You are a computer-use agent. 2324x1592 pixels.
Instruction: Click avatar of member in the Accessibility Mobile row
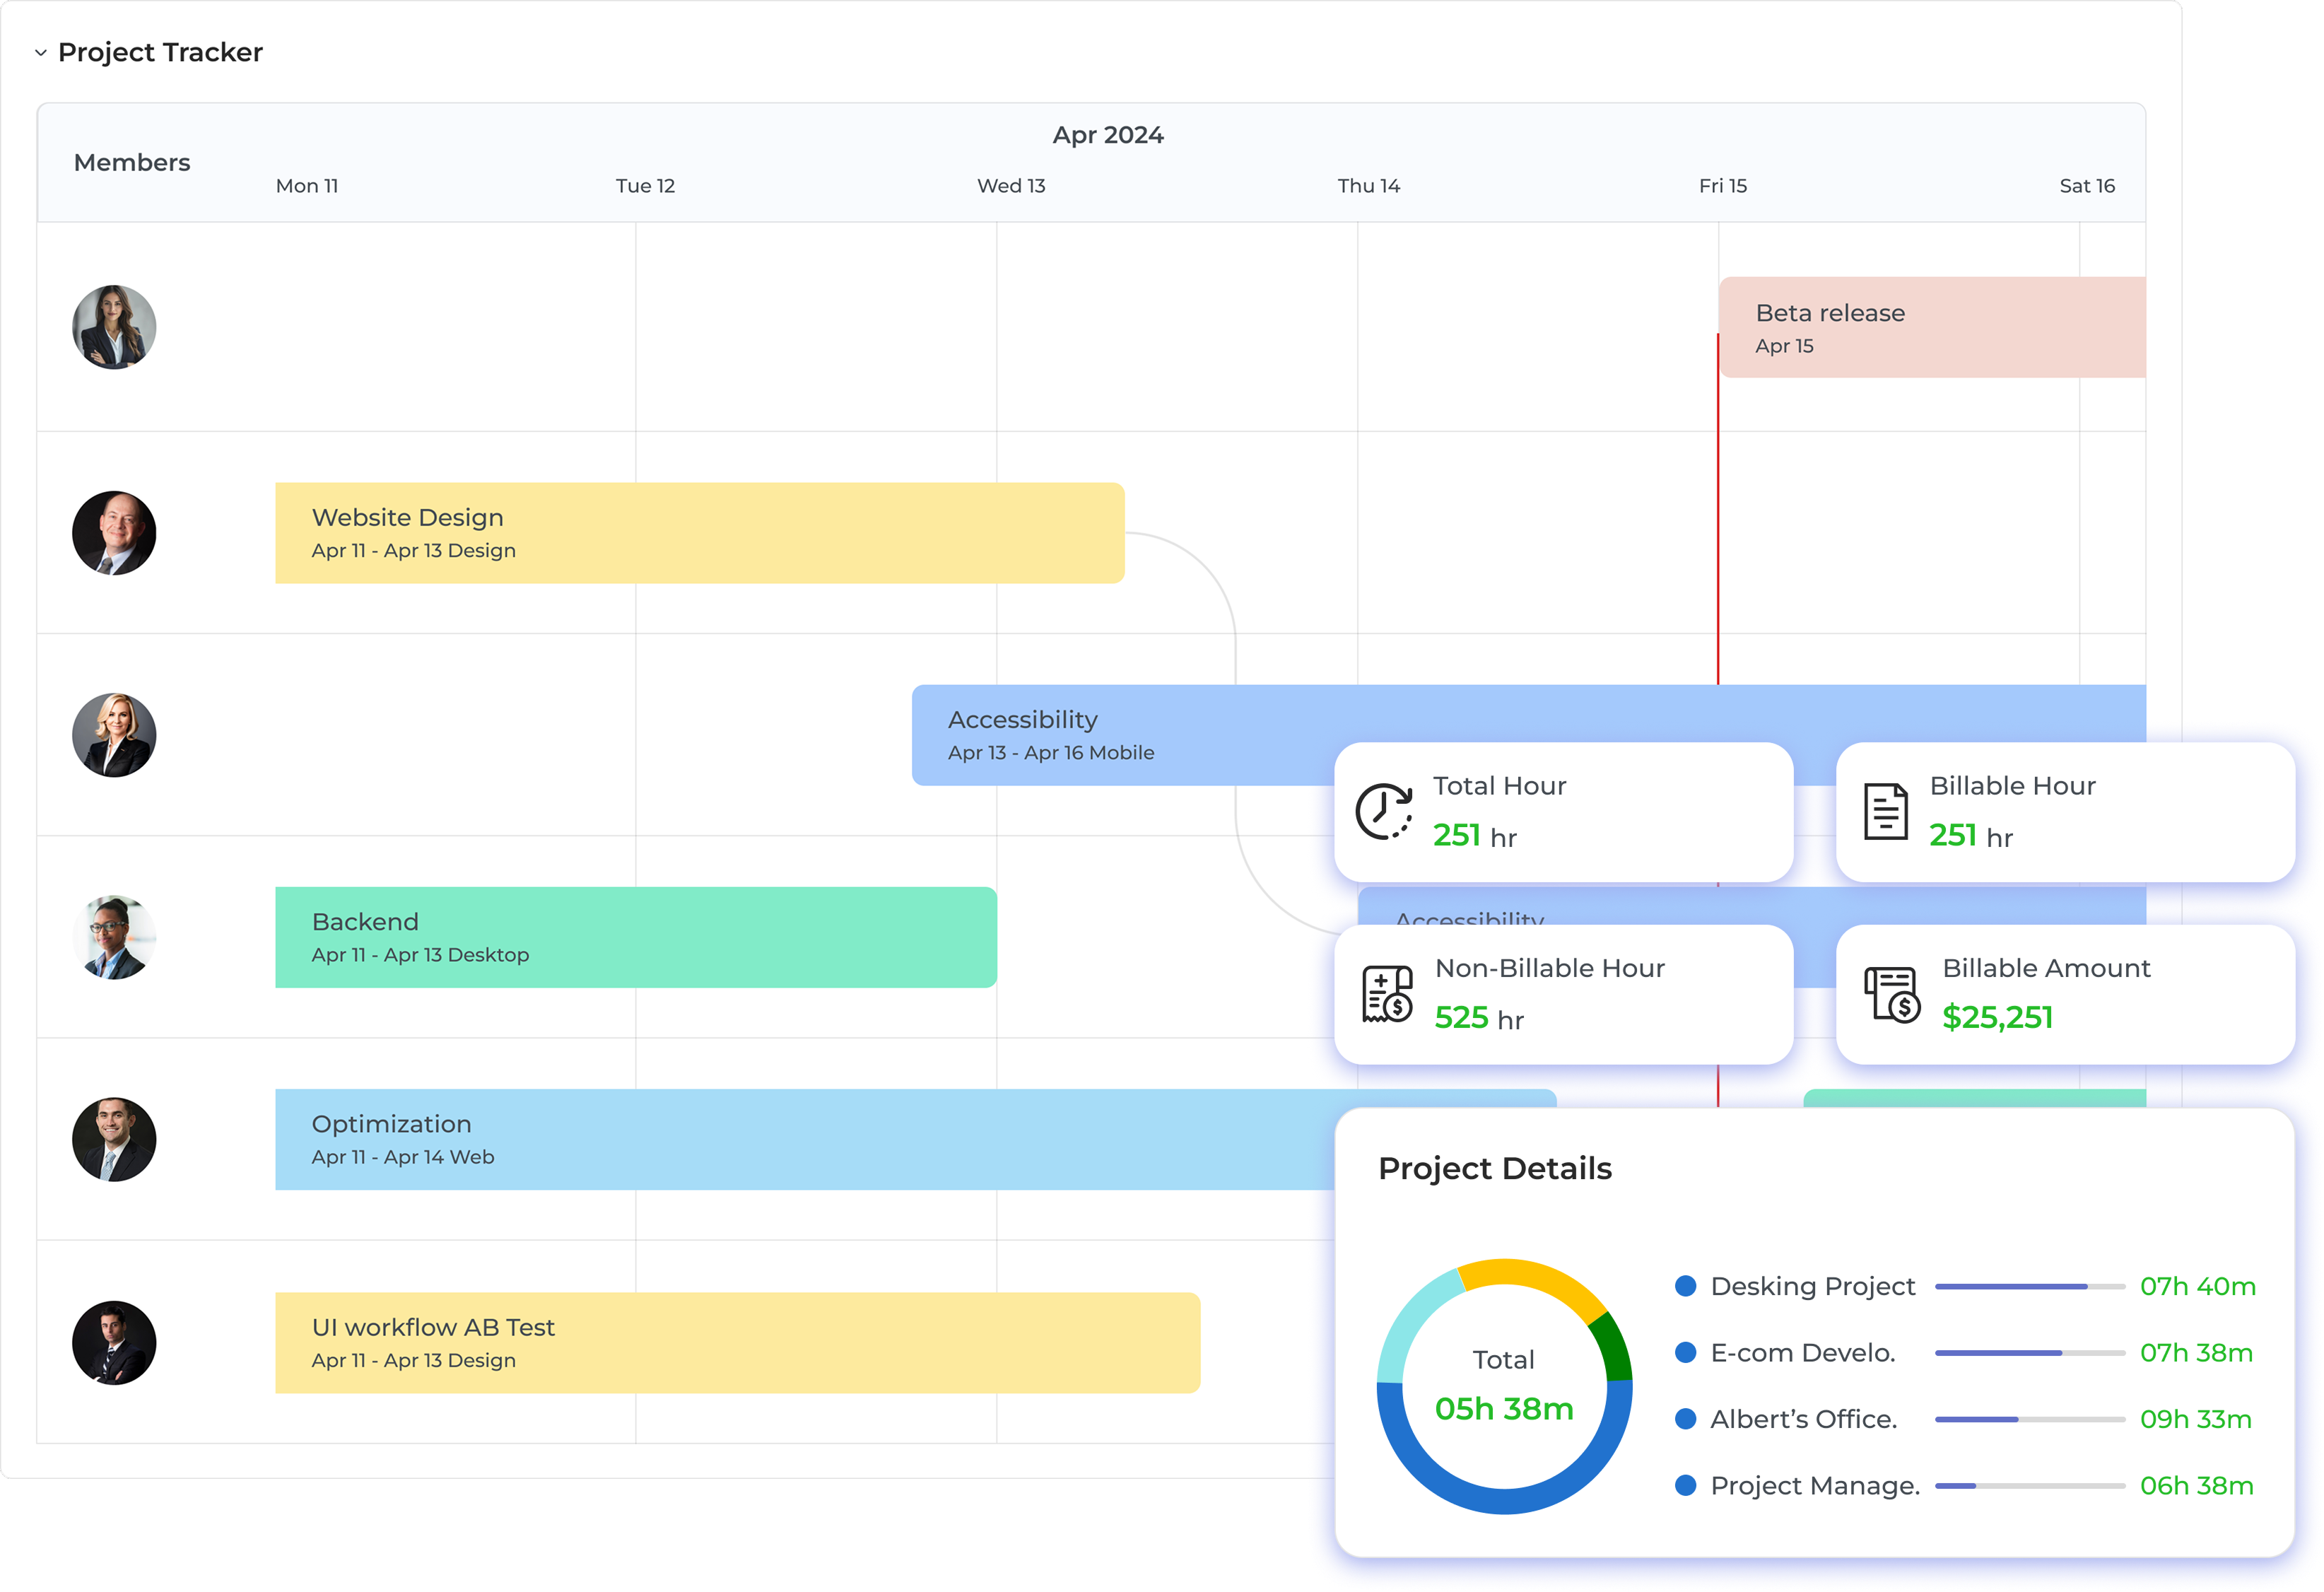click(x=114, y=735)
